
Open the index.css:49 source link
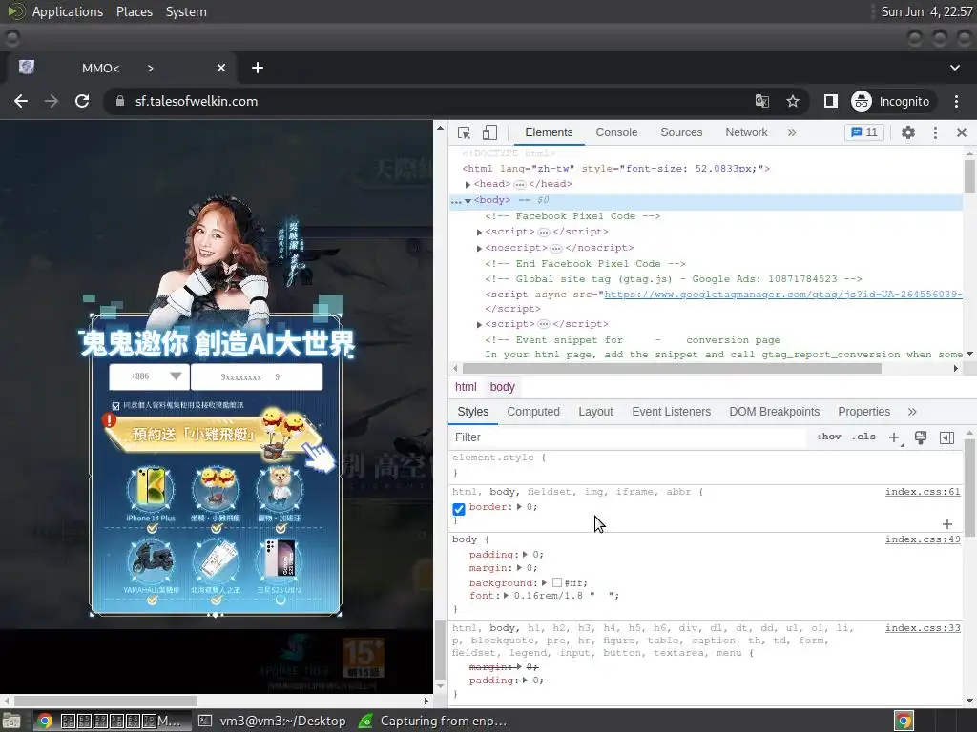(x=923, y=539)
